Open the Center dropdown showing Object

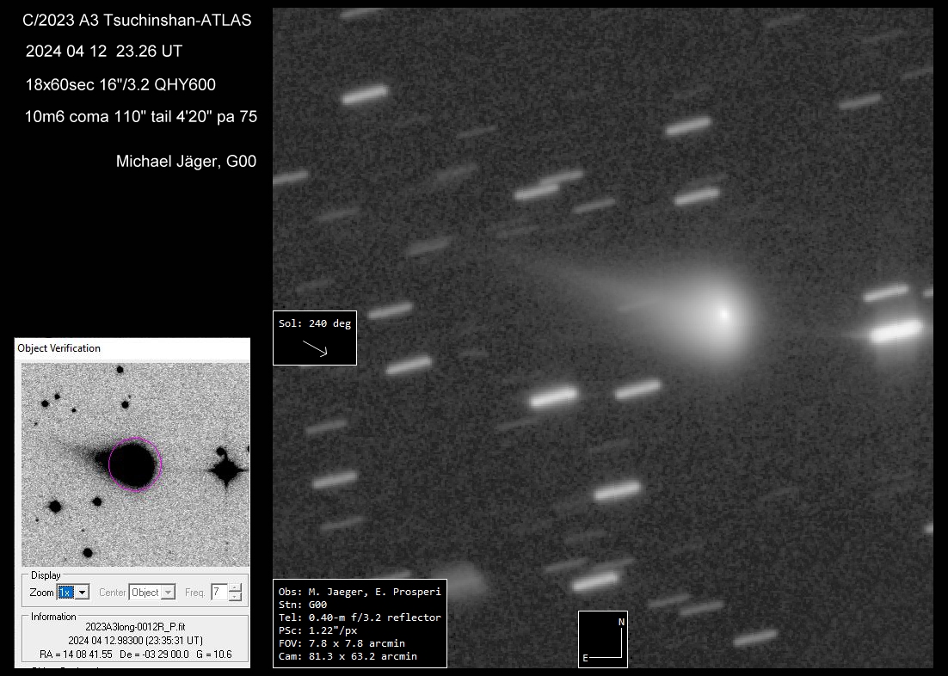click(x=151, y=592)
